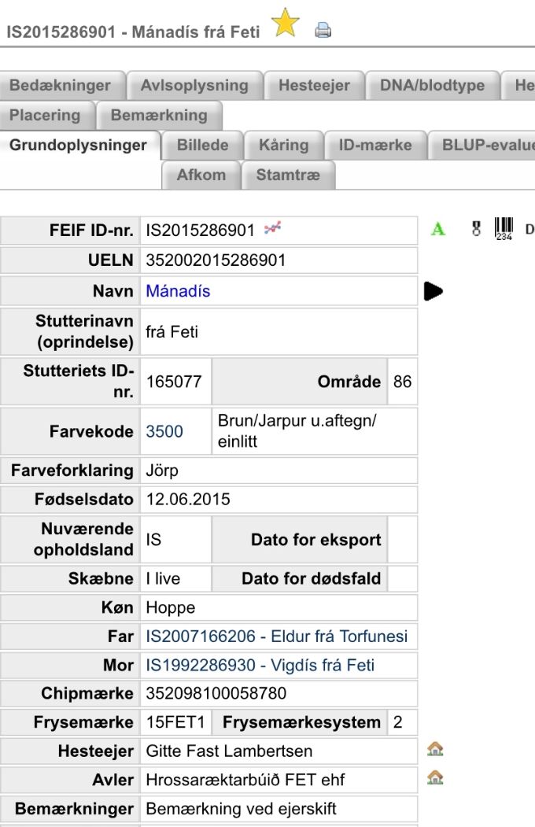Click the yellow favorite star icon

[285, 24]
